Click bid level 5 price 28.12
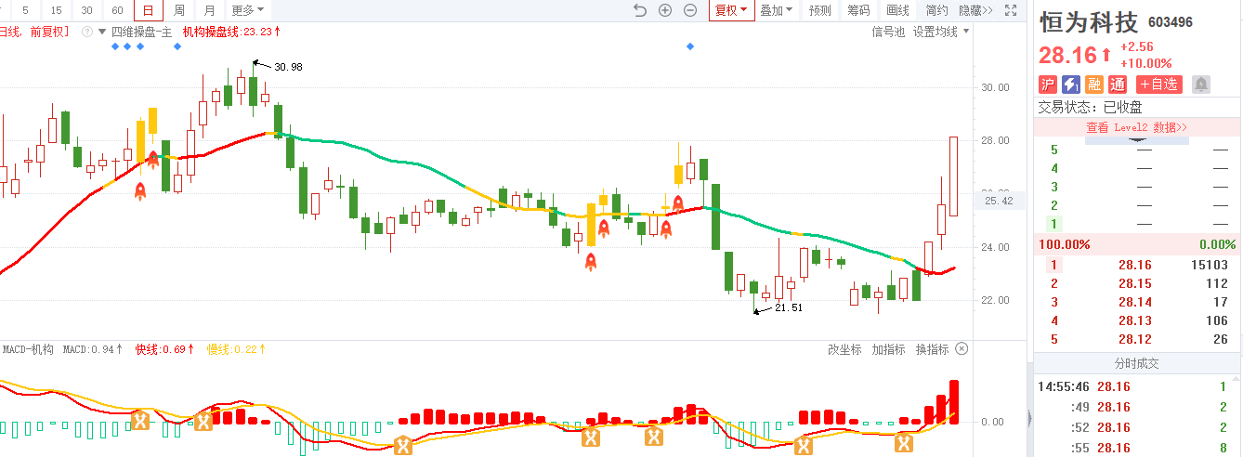The image size is (1243, 457). coord(1135,339)
